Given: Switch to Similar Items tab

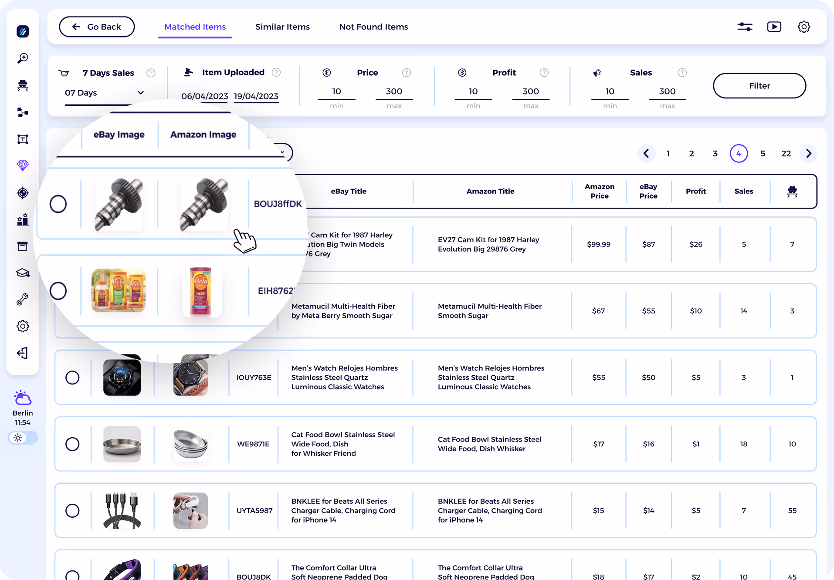Looking at the screenshot, I should [x=282, y=27].
